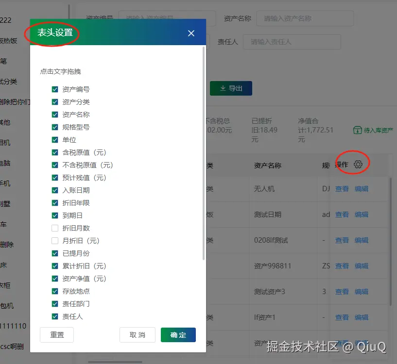Click 查看 for the 0208lf测试 row

click(x=342, y=240)
